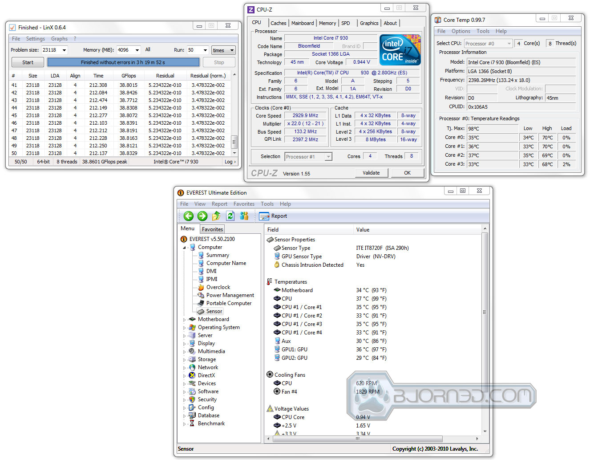This screenshot has height=460, width=590.
Task: Open IPMI item in EVEREST tree
Action: [212, 279]
